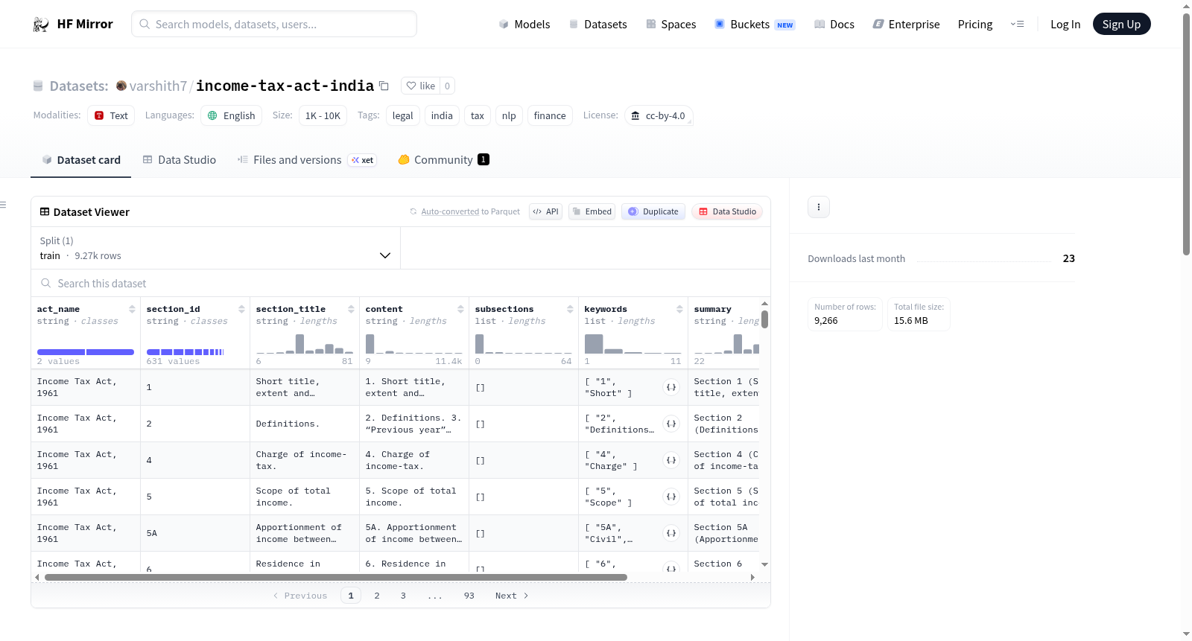Viewport: 1192px width, 641px height.
Task: Expand JSON braces icon in the "4" Charge keywords row
Action: point(671,460)
